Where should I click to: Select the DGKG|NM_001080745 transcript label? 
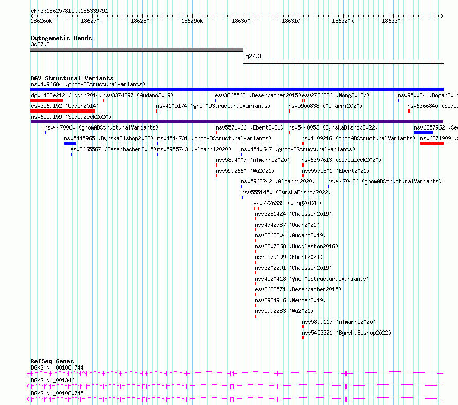57,394
